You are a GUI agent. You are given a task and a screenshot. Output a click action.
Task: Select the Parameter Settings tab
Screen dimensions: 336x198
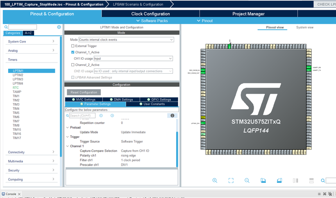click(95, 104)
